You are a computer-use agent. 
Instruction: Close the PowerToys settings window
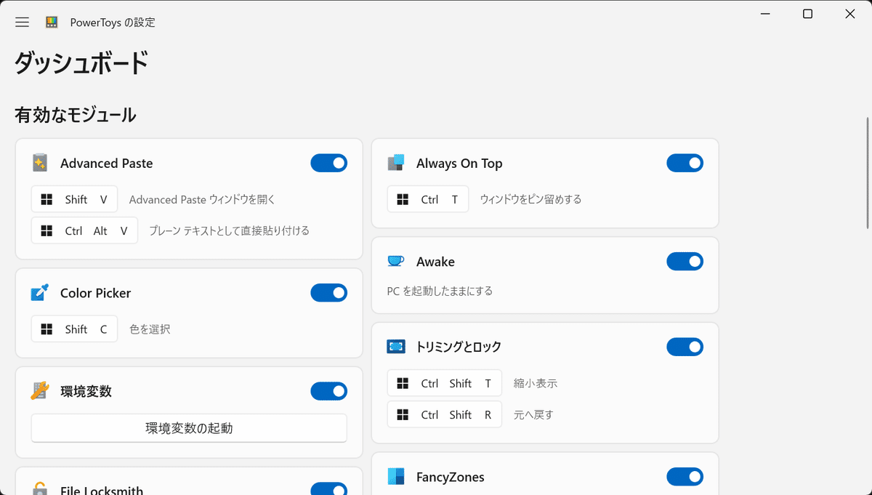[850, 14]
